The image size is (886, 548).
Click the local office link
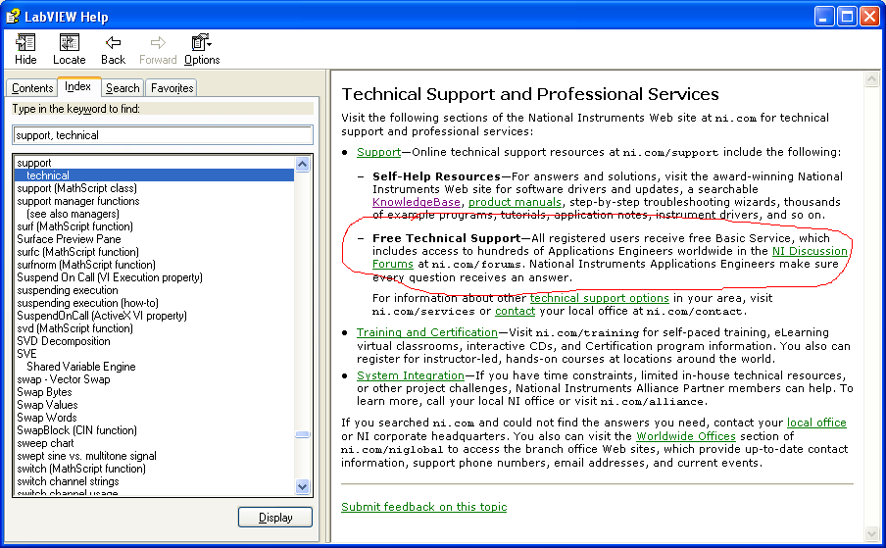816,423
